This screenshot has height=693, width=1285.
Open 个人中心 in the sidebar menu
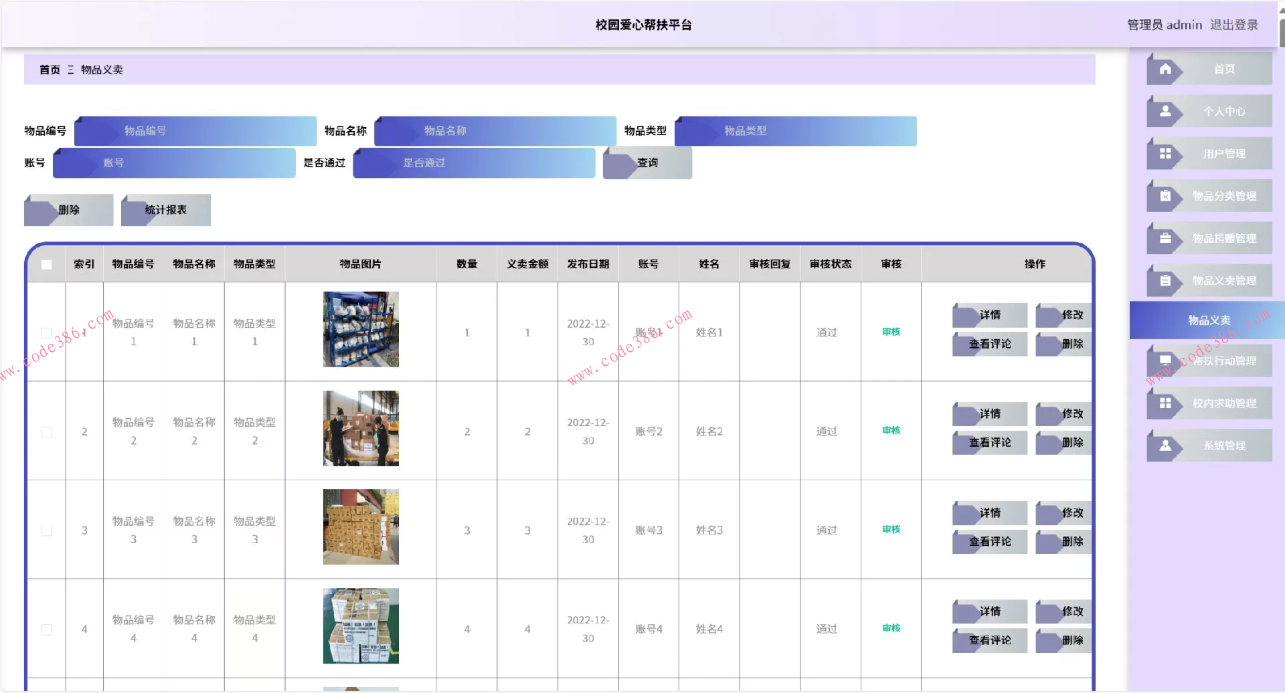click(1209, 111)
